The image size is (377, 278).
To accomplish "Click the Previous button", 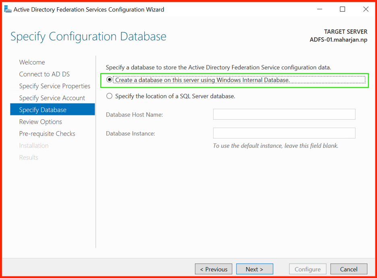I will [x=213, y=269].
